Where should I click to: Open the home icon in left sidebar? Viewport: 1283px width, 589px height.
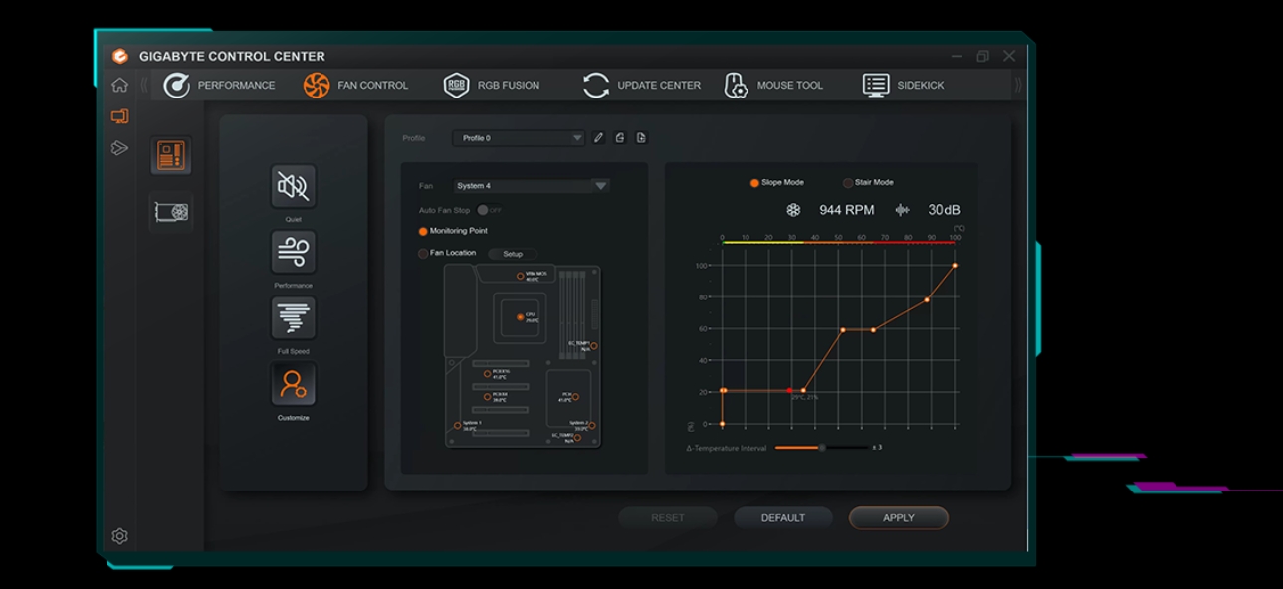click(x=119, y=85)
